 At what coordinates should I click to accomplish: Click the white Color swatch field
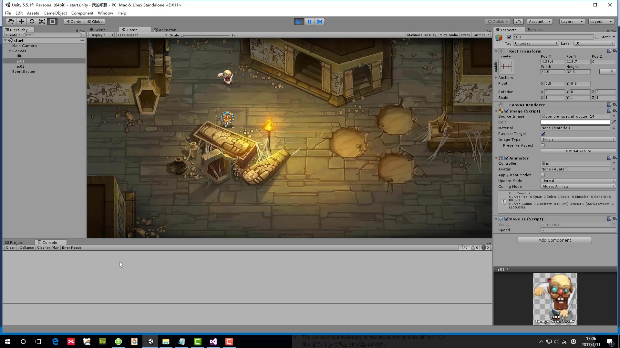(575, 122)
